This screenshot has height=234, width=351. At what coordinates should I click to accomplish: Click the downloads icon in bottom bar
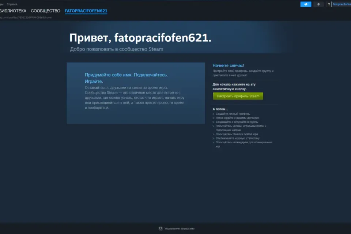point(161,229)
